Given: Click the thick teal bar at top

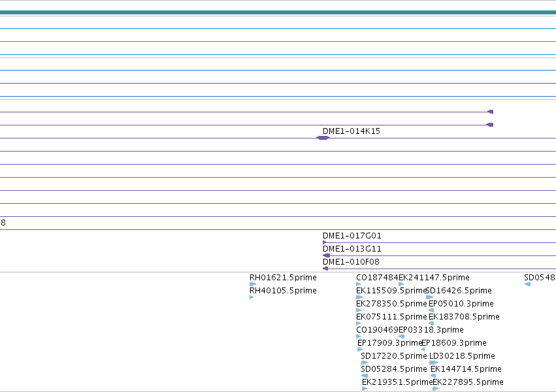Looking at the screenshot, I should tap(278, 12).
